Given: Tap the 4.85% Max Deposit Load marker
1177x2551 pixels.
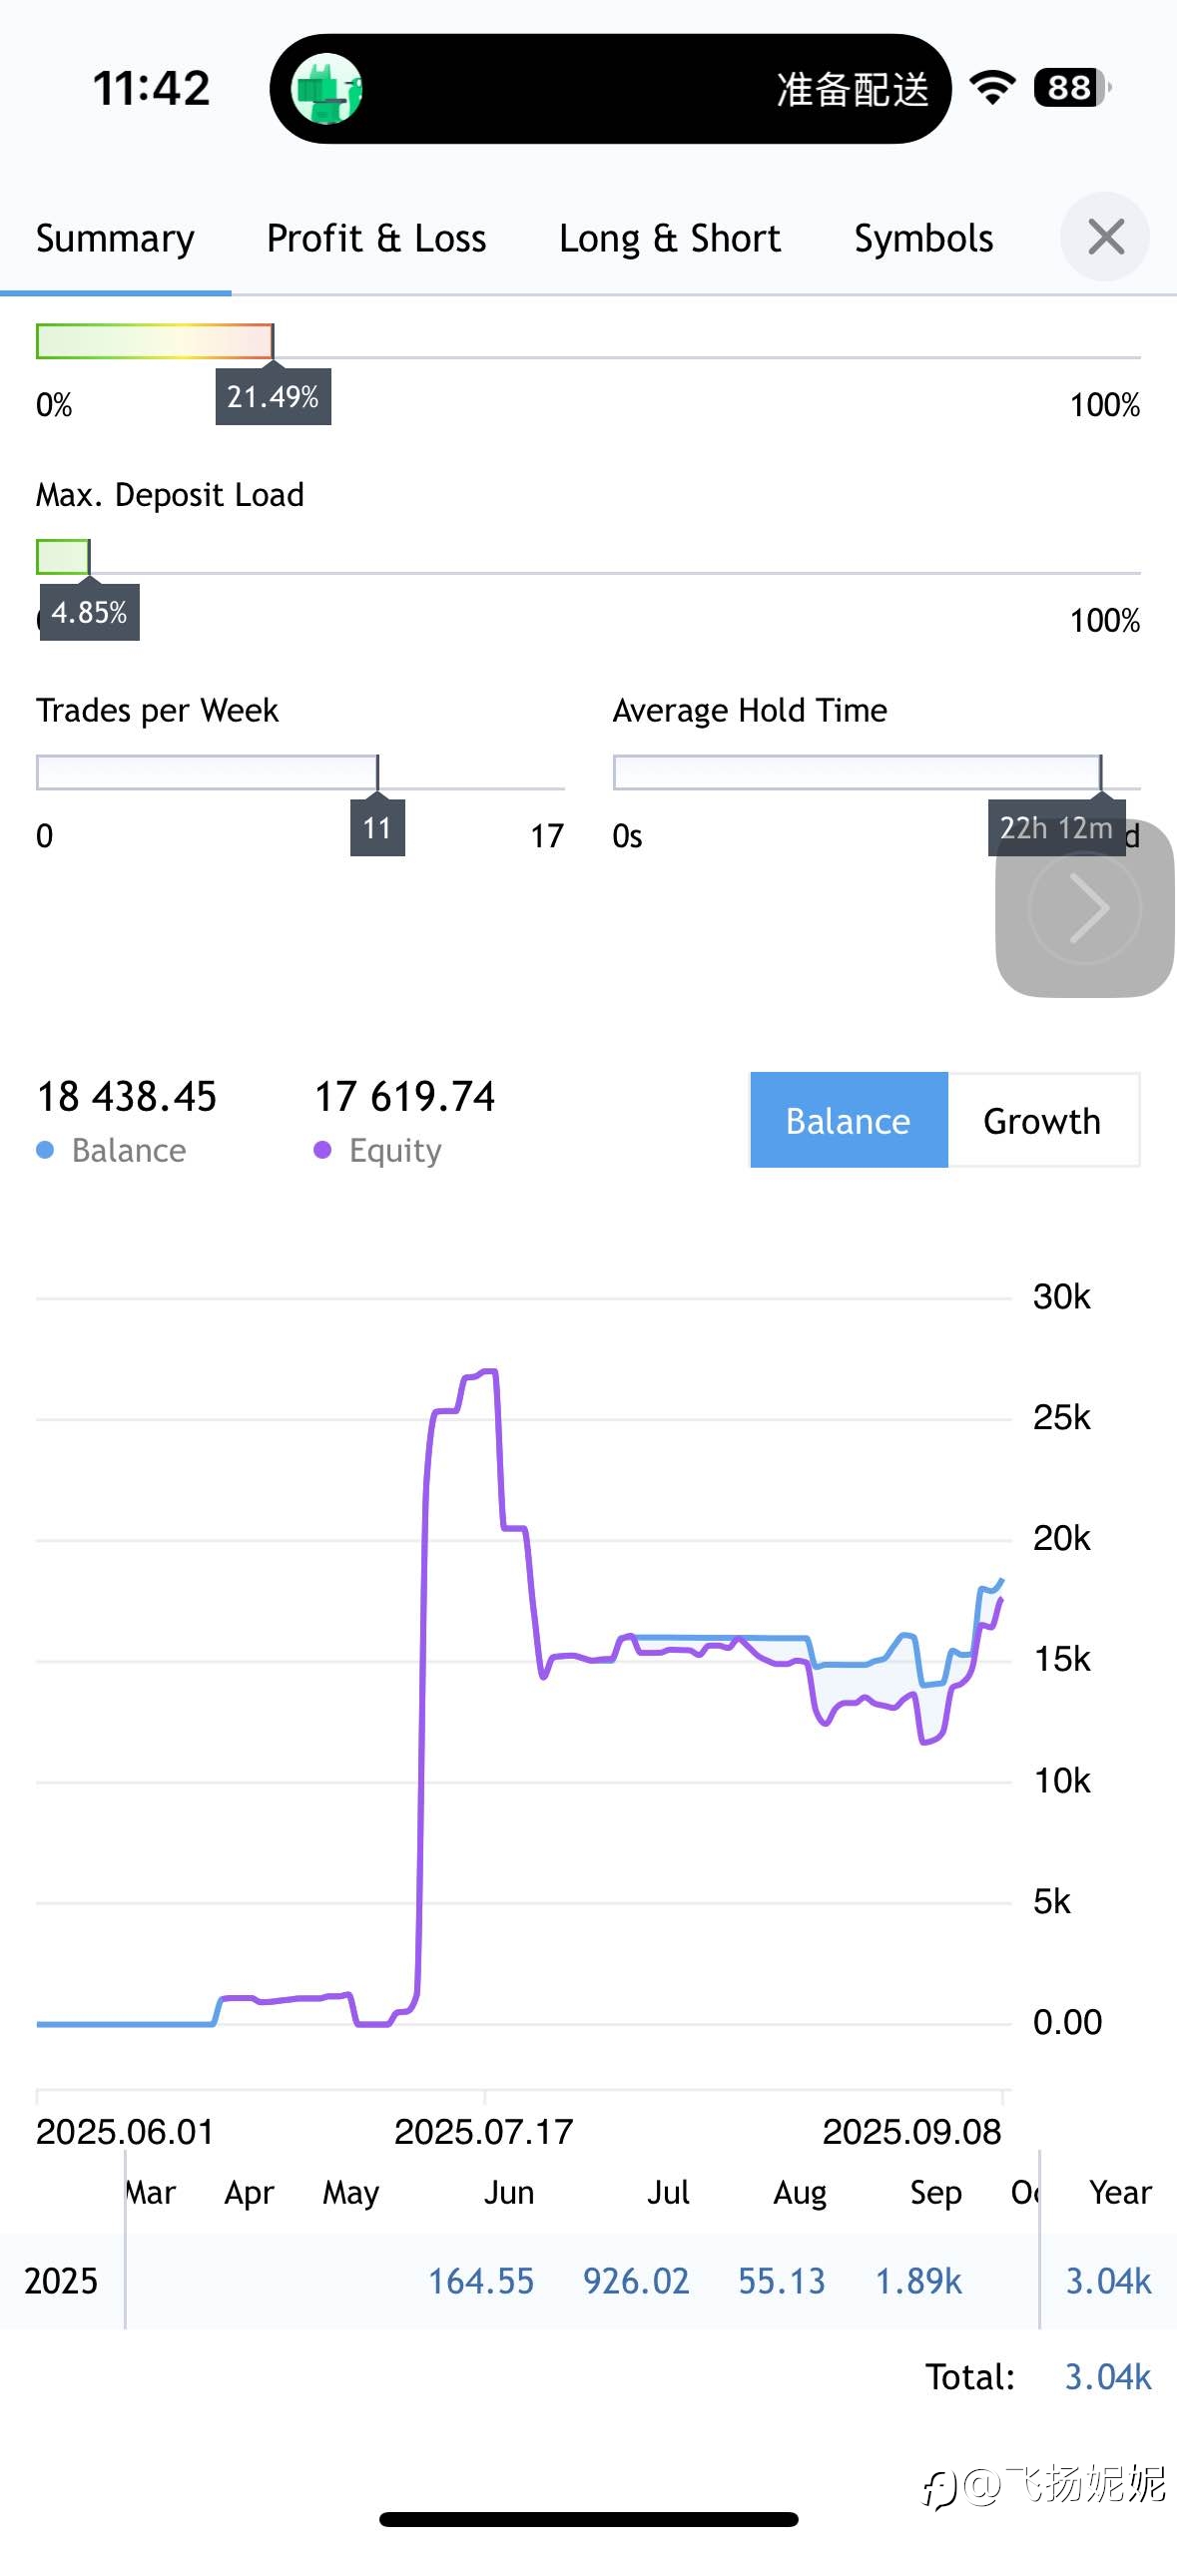Looking at the screenshot, I should coord(89,612).
